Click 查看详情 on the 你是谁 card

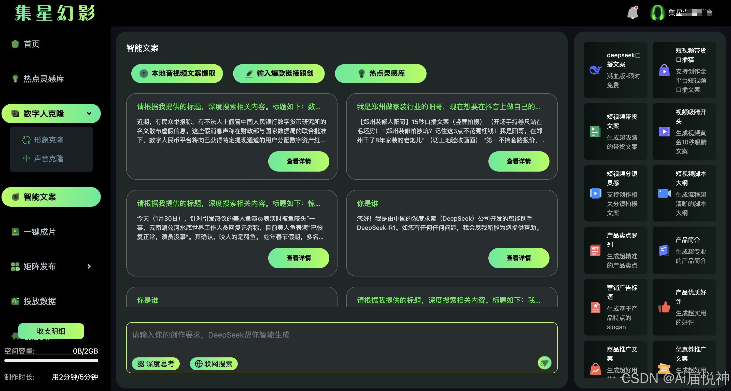click(518, 258)
